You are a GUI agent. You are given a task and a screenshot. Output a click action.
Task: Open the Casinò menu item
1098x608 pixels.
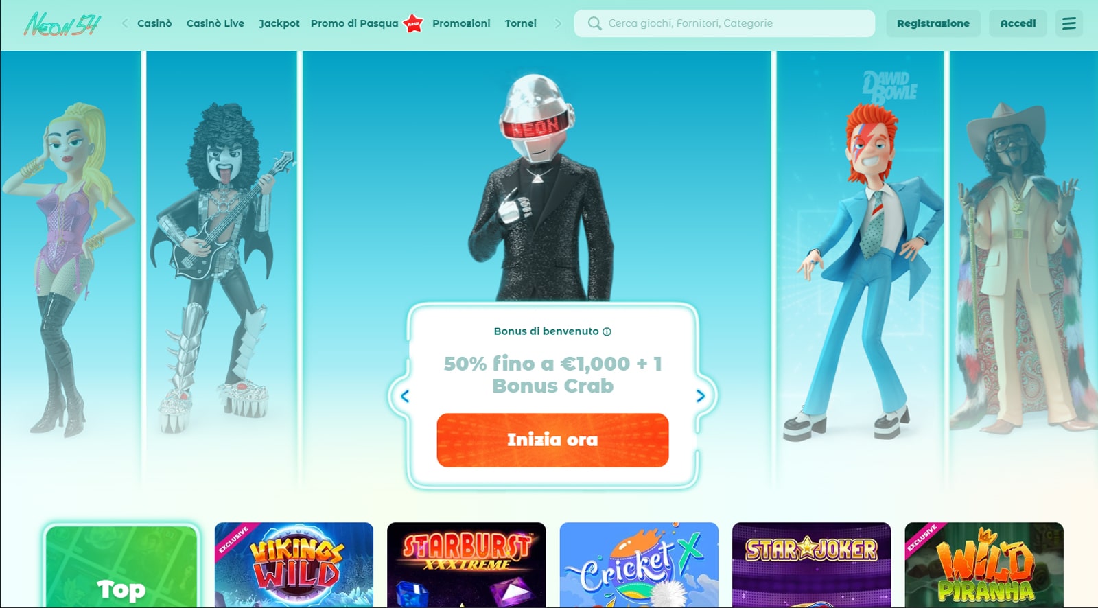(154, 23)
